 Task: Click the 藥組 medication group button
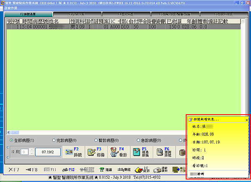pyautogui.click(x=123, y=170)
